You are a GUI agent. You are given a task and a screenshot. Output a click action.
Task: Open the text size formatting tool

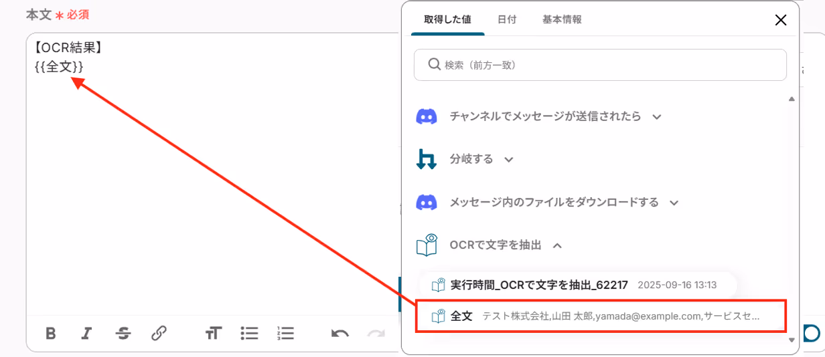tap(214, 333)
